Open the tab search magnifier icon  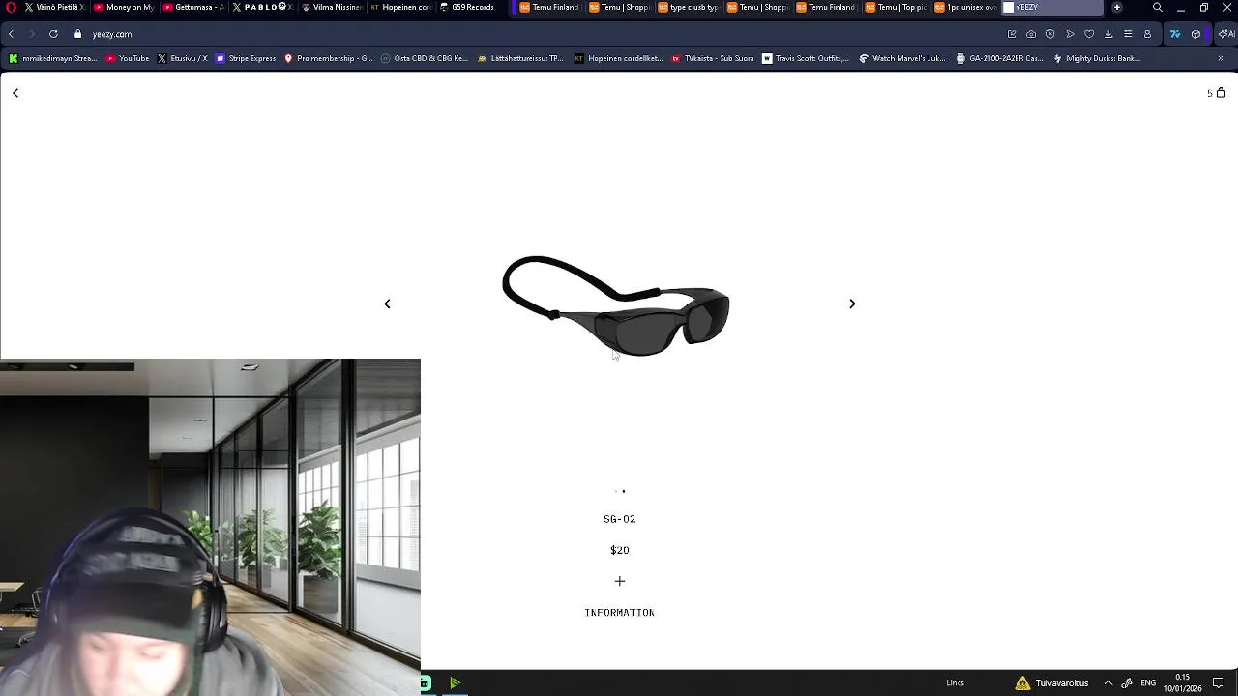[1158, 7]
